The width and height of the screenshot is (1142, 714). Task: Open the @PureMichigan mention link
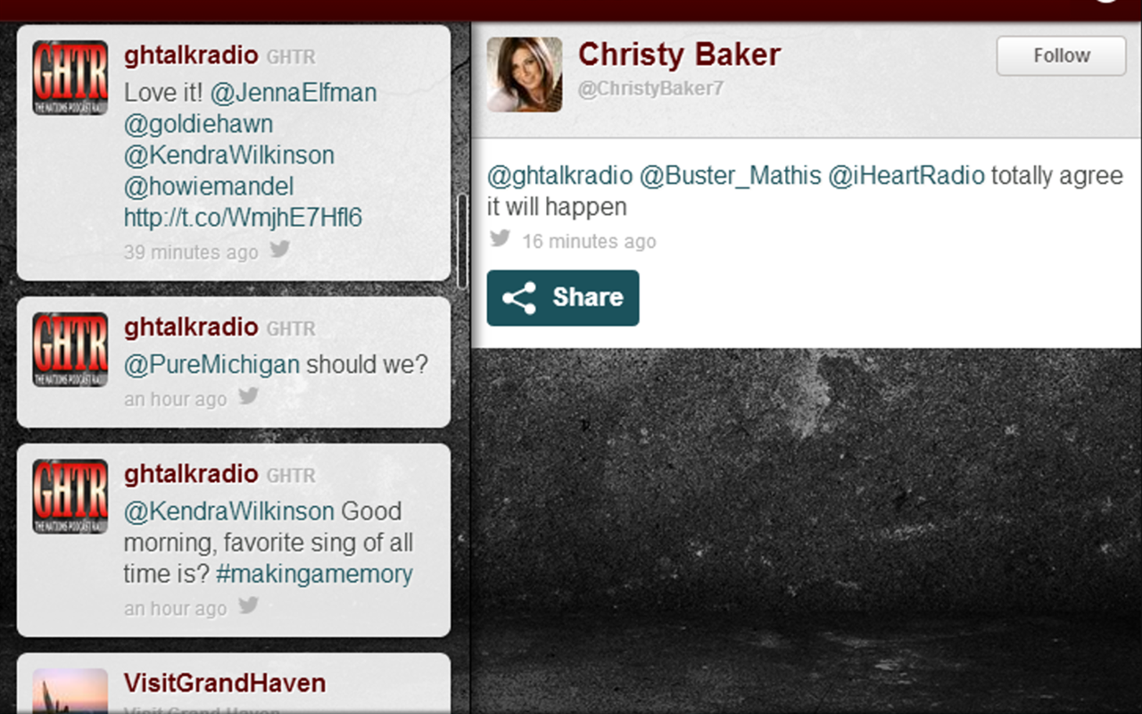[211, 365]
